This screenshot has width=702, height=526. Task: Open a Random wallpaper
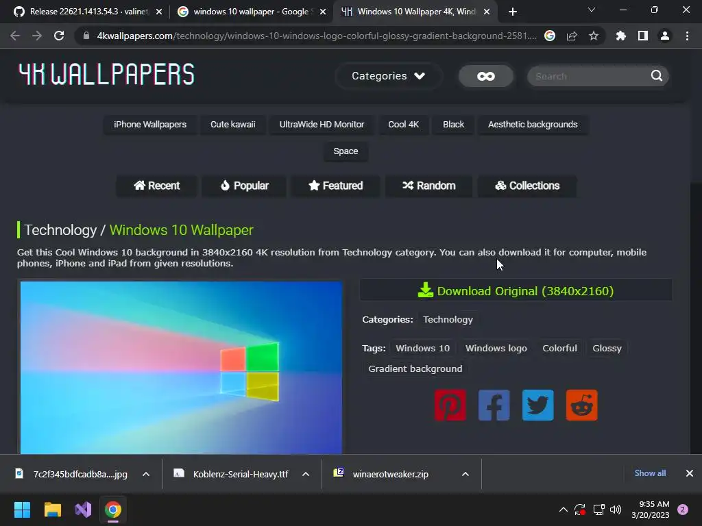click(x=429, y=186)
